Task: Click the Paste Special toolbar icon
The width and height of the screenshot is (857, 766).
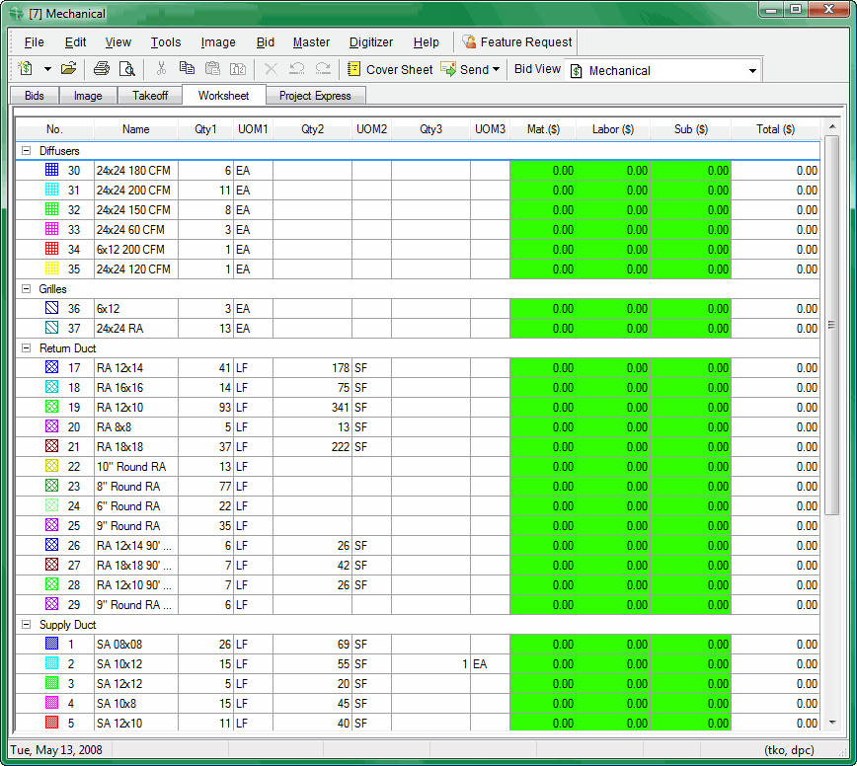Action: 238,69
